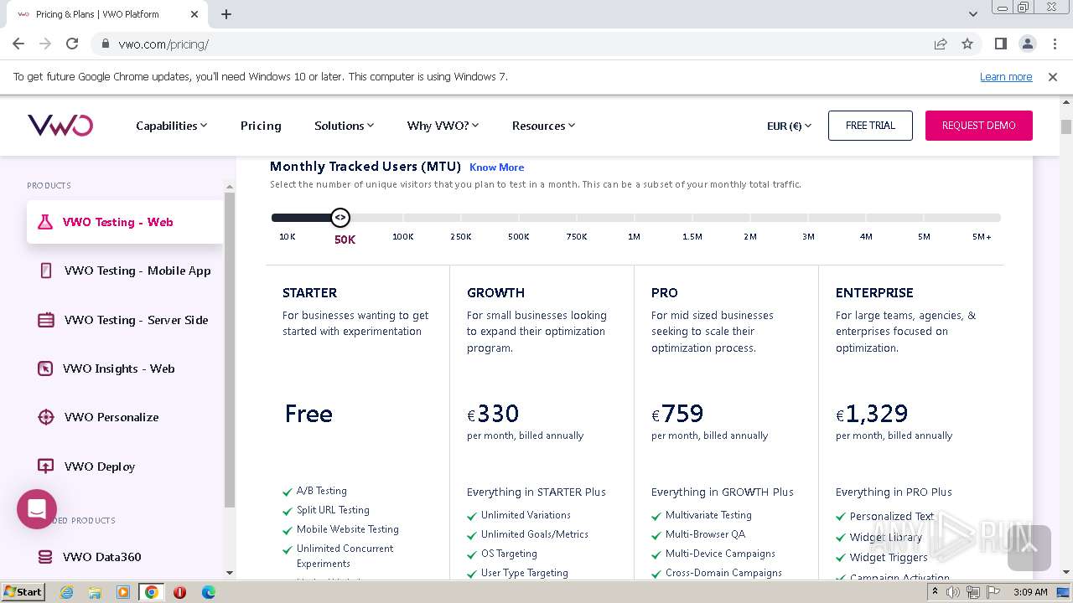This screenshot has height=603, width=1073.
Task: Click the Learn more update link
Action: point(1006,77)
